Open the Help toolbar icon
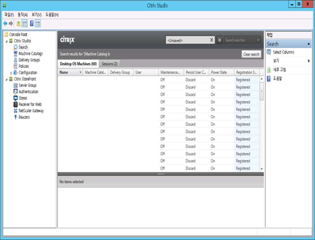The height and width of the screenshot is (240, 315). pyautogui.click(x=32, y=24)
